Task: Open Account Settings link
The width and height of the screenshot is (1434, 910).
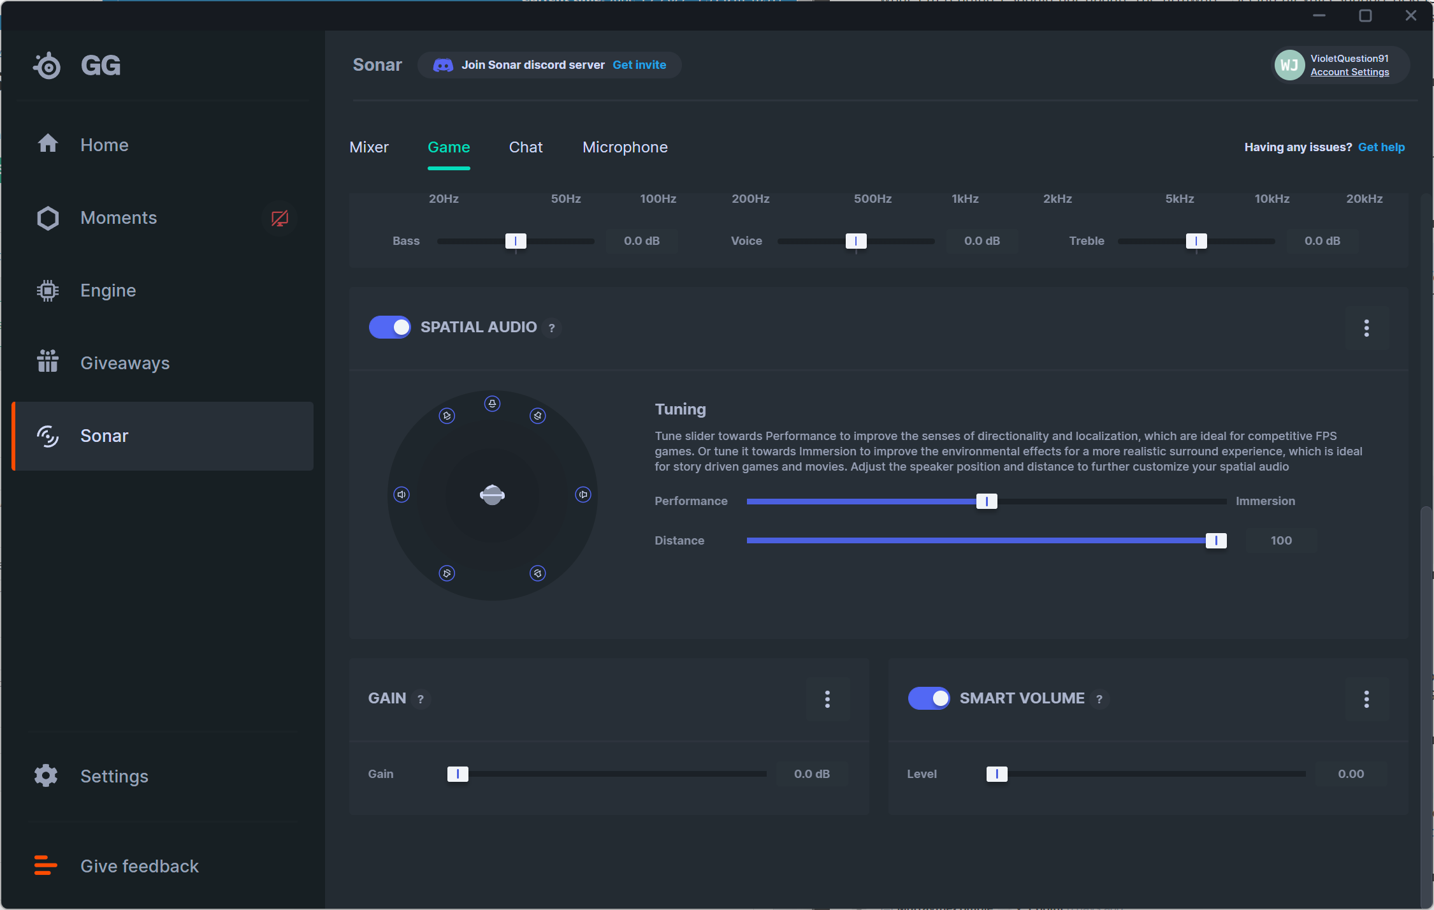Action: tap(1349, 72)
